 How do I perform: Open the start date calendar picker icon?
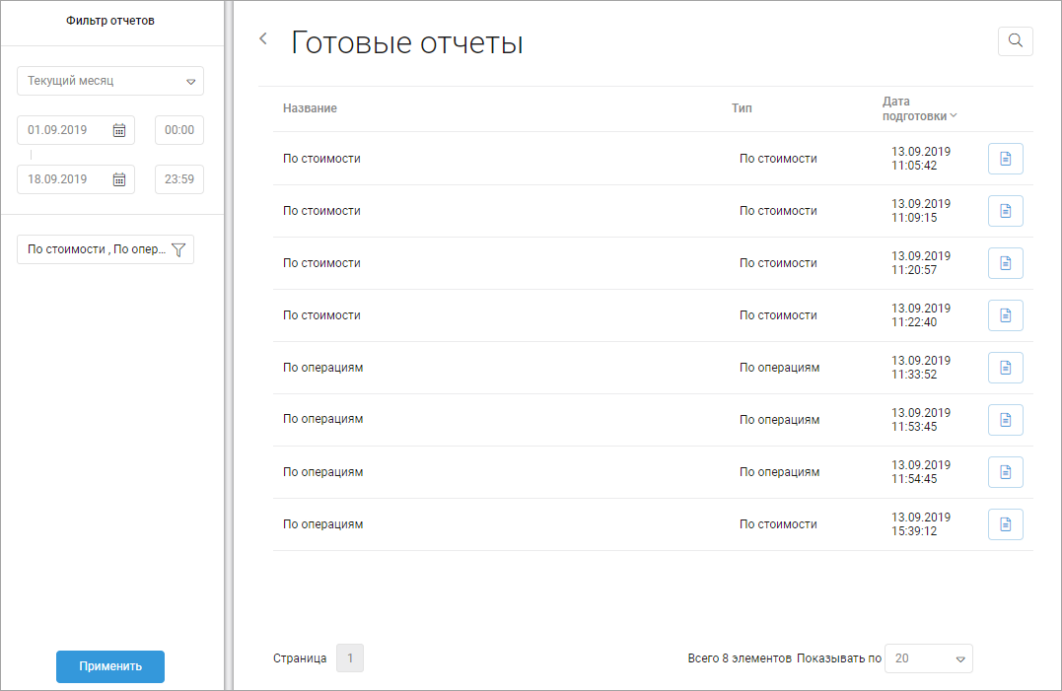tap(119, 130)
